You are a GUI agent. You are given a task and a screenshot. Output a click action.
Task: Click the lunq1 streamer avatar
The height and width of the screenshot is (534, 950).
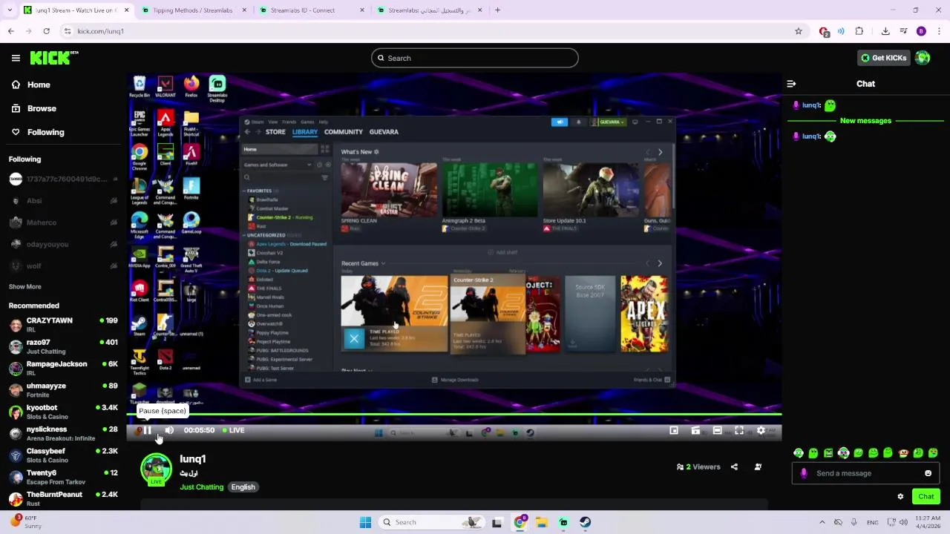156,469
